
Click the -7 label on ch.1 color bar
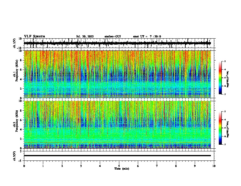pyautogui.click(x=225, y=94)
